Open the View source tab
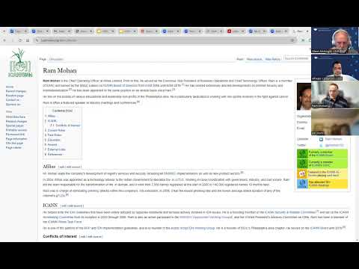Screen dimensions: 359x269 [254, 59]
